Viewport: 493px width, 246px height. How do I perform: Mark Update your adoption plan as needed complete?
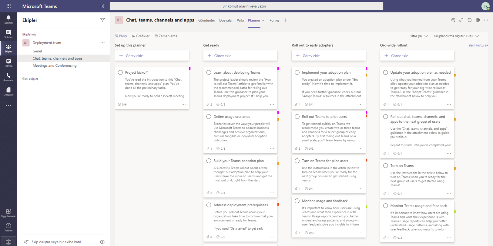pos(385,72)
